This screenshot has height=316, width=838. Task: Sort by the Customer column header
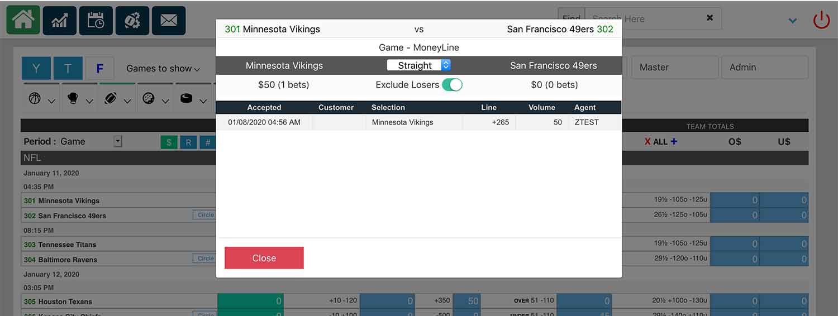(336, 107)
